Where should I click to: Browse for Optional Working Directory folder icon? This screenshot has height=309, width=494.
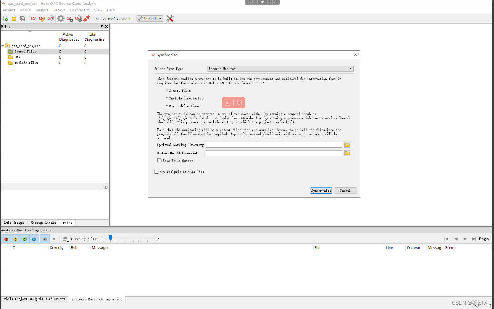(347, 145)
